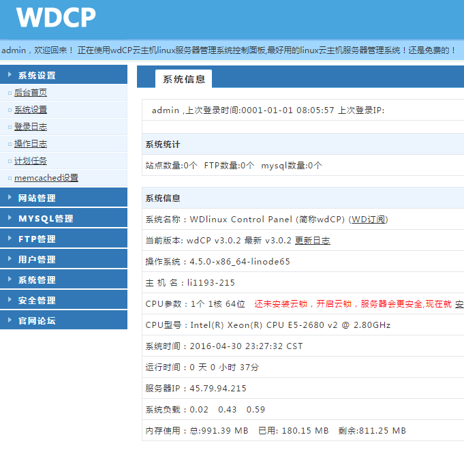Open the 官网论坛 menu header
Image resolution: width=464 pixels, height=450 pixels.
(x=63, y=320)
